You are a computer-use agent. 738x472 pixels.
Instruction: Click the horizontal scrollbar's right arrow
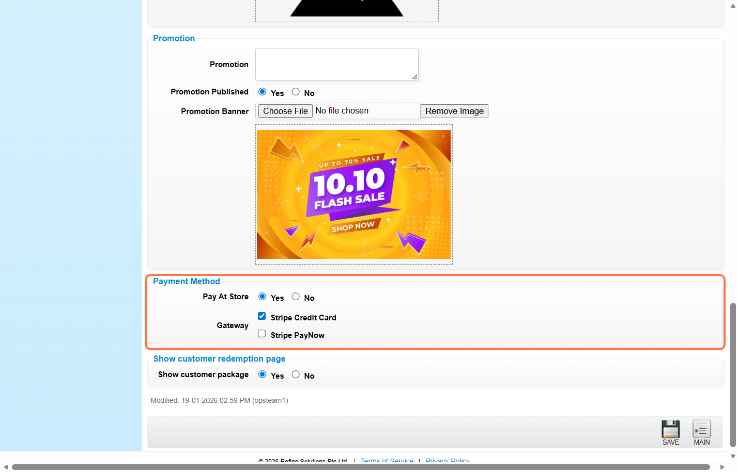722,467
